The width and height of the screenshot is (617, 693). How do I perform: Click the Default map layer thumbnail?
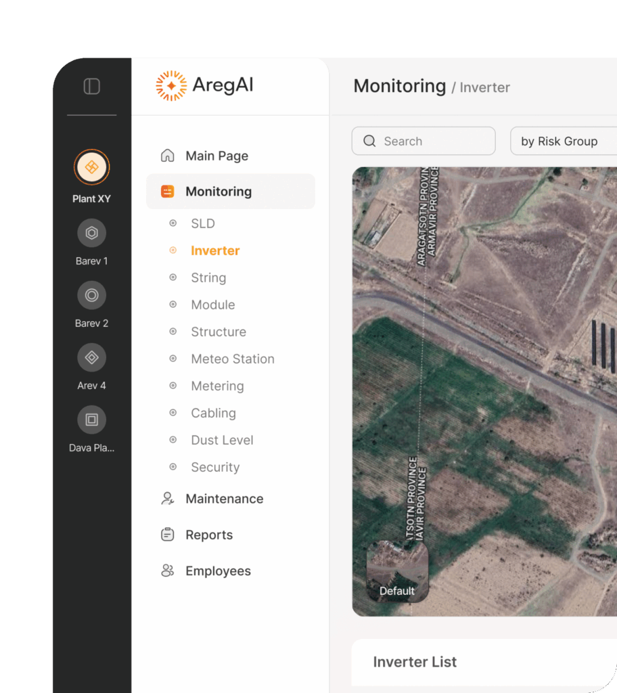point(397,571)
